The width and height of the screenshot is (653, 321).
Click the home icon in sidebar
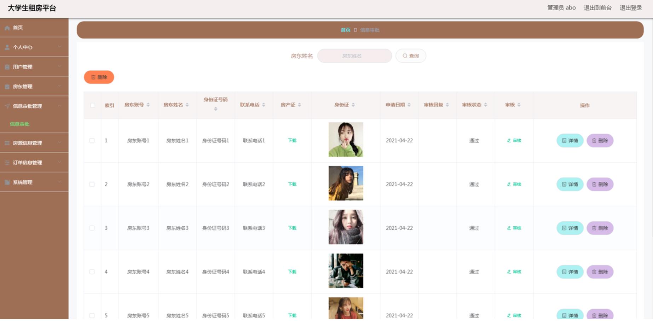click(x=7, y=28)
